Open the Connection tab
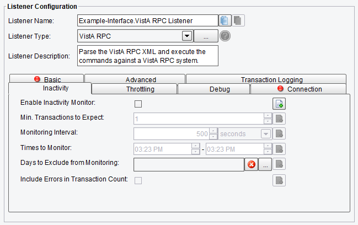 pyautogui.click(x=298, y=89)
